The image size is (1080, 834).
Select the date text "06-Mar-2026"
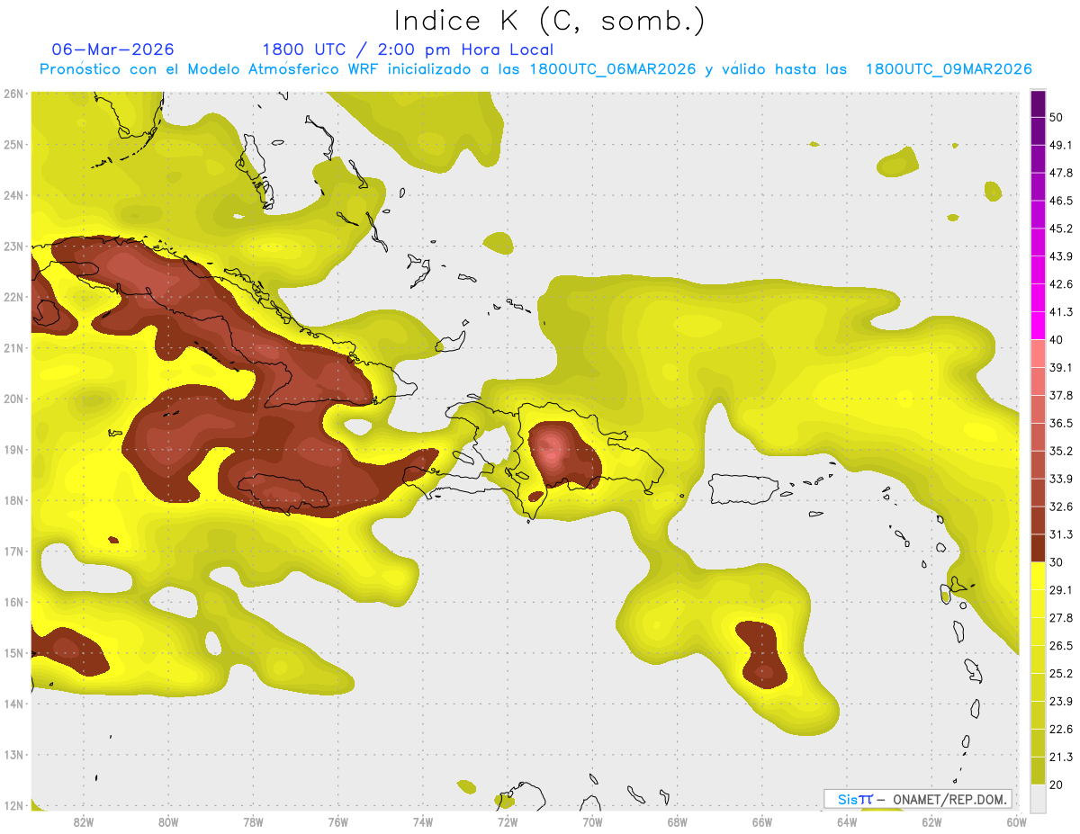(x=112, y=49)
